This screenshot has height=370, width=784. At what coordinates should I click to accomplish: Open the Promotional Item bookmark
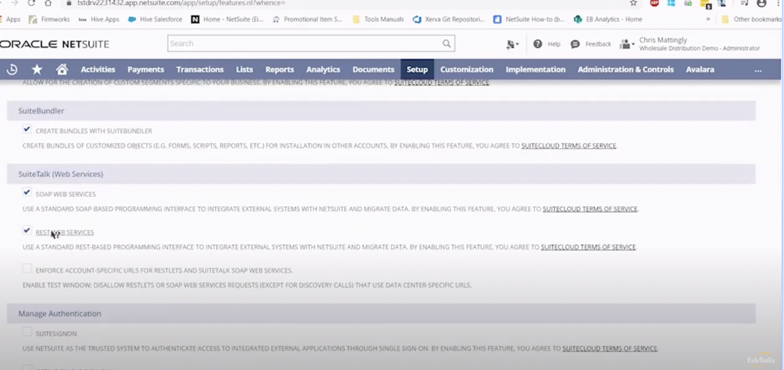pyautogui.click(x=307, y=19)
